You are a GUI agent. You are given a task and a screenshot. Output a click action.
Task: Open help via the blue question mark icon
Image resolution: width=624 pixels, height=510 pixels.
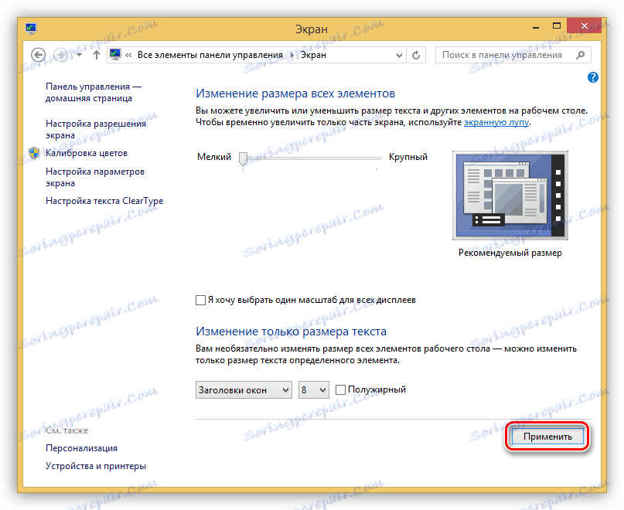click(592, 76)
